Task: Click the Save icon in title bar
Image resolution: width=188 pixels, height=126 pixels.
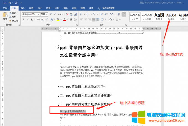Action: point(5,2)
